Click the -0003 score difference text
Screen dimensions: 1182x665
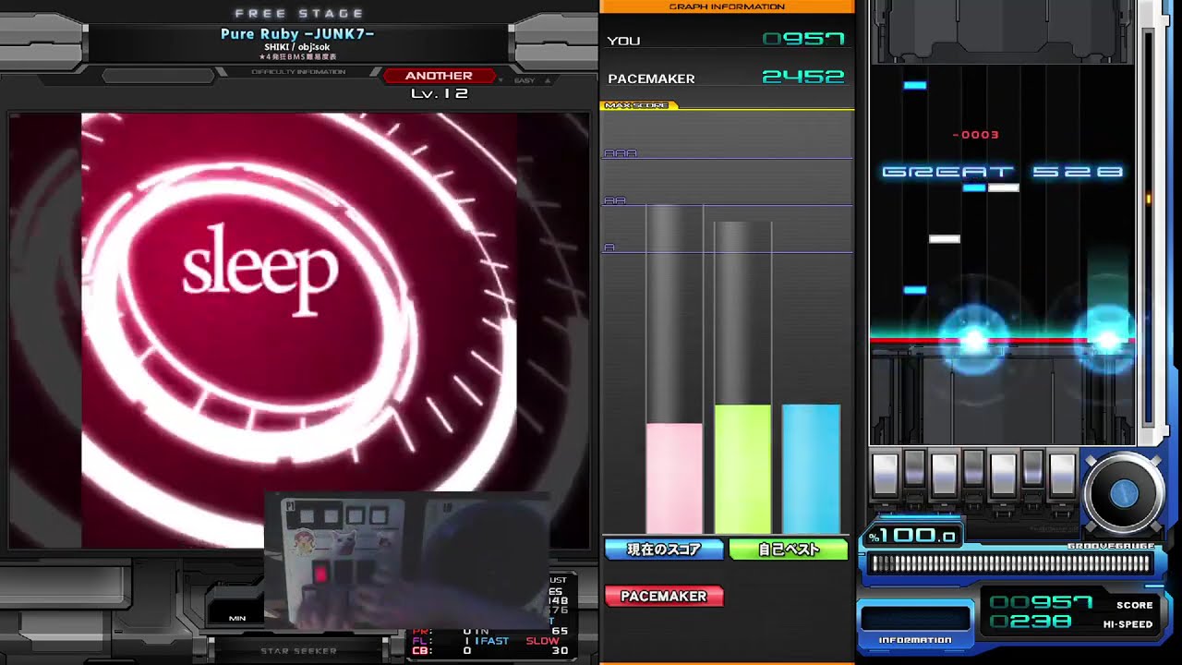point(975,135)
